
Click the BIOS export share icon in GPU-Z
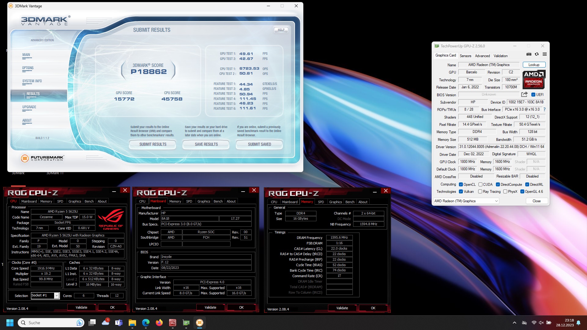(x=524, y=94)
